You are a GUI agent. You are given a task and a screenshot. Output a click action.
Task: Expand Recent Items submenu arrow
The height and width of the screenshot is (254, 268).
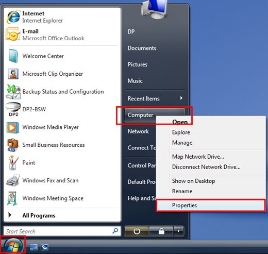181,98
